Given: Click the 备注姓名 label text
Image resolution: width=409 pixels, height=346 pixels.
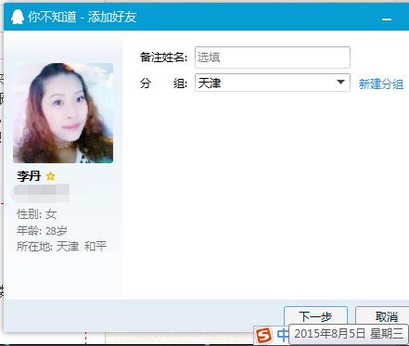Looking at the screenshot, I should [163, 58].
